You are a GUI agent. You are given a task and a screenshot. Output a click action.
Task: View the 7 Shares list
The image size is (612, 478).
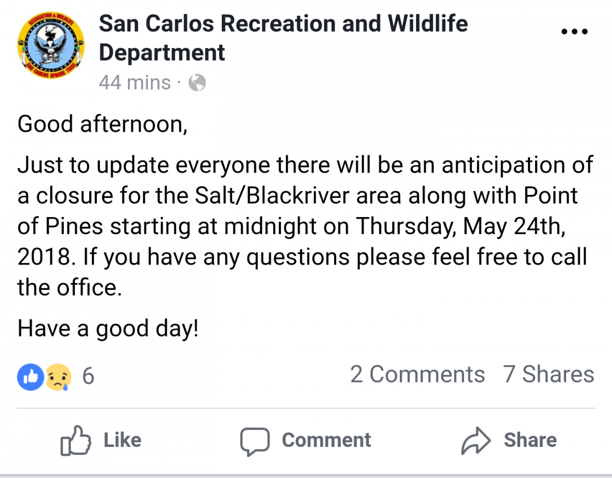(x=549, y=374)
